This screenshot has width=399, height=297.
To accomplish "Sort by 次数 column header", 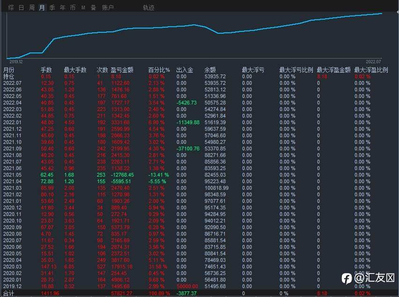I will click(x=102, y=70).
